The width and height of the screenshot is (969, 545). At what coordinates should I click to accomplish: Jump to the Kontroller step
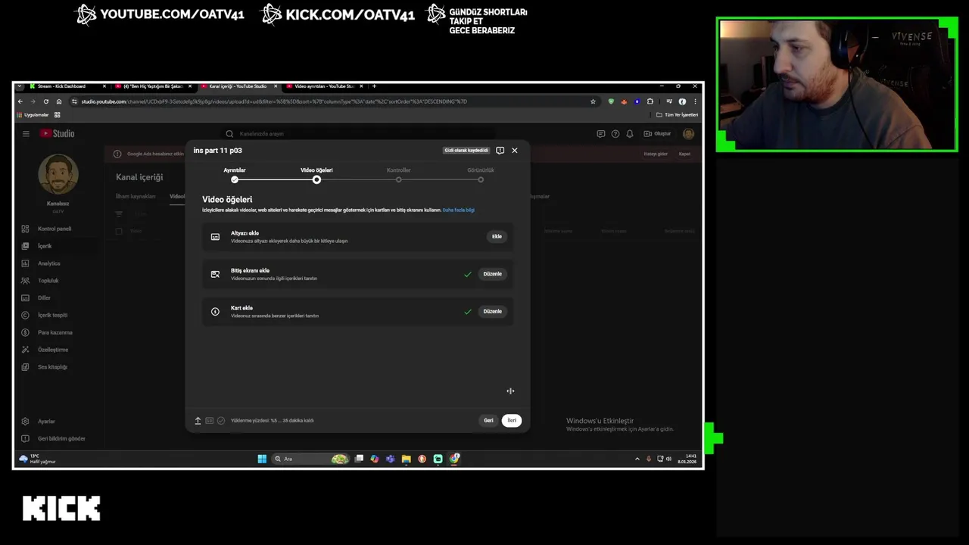click(399, 175)
